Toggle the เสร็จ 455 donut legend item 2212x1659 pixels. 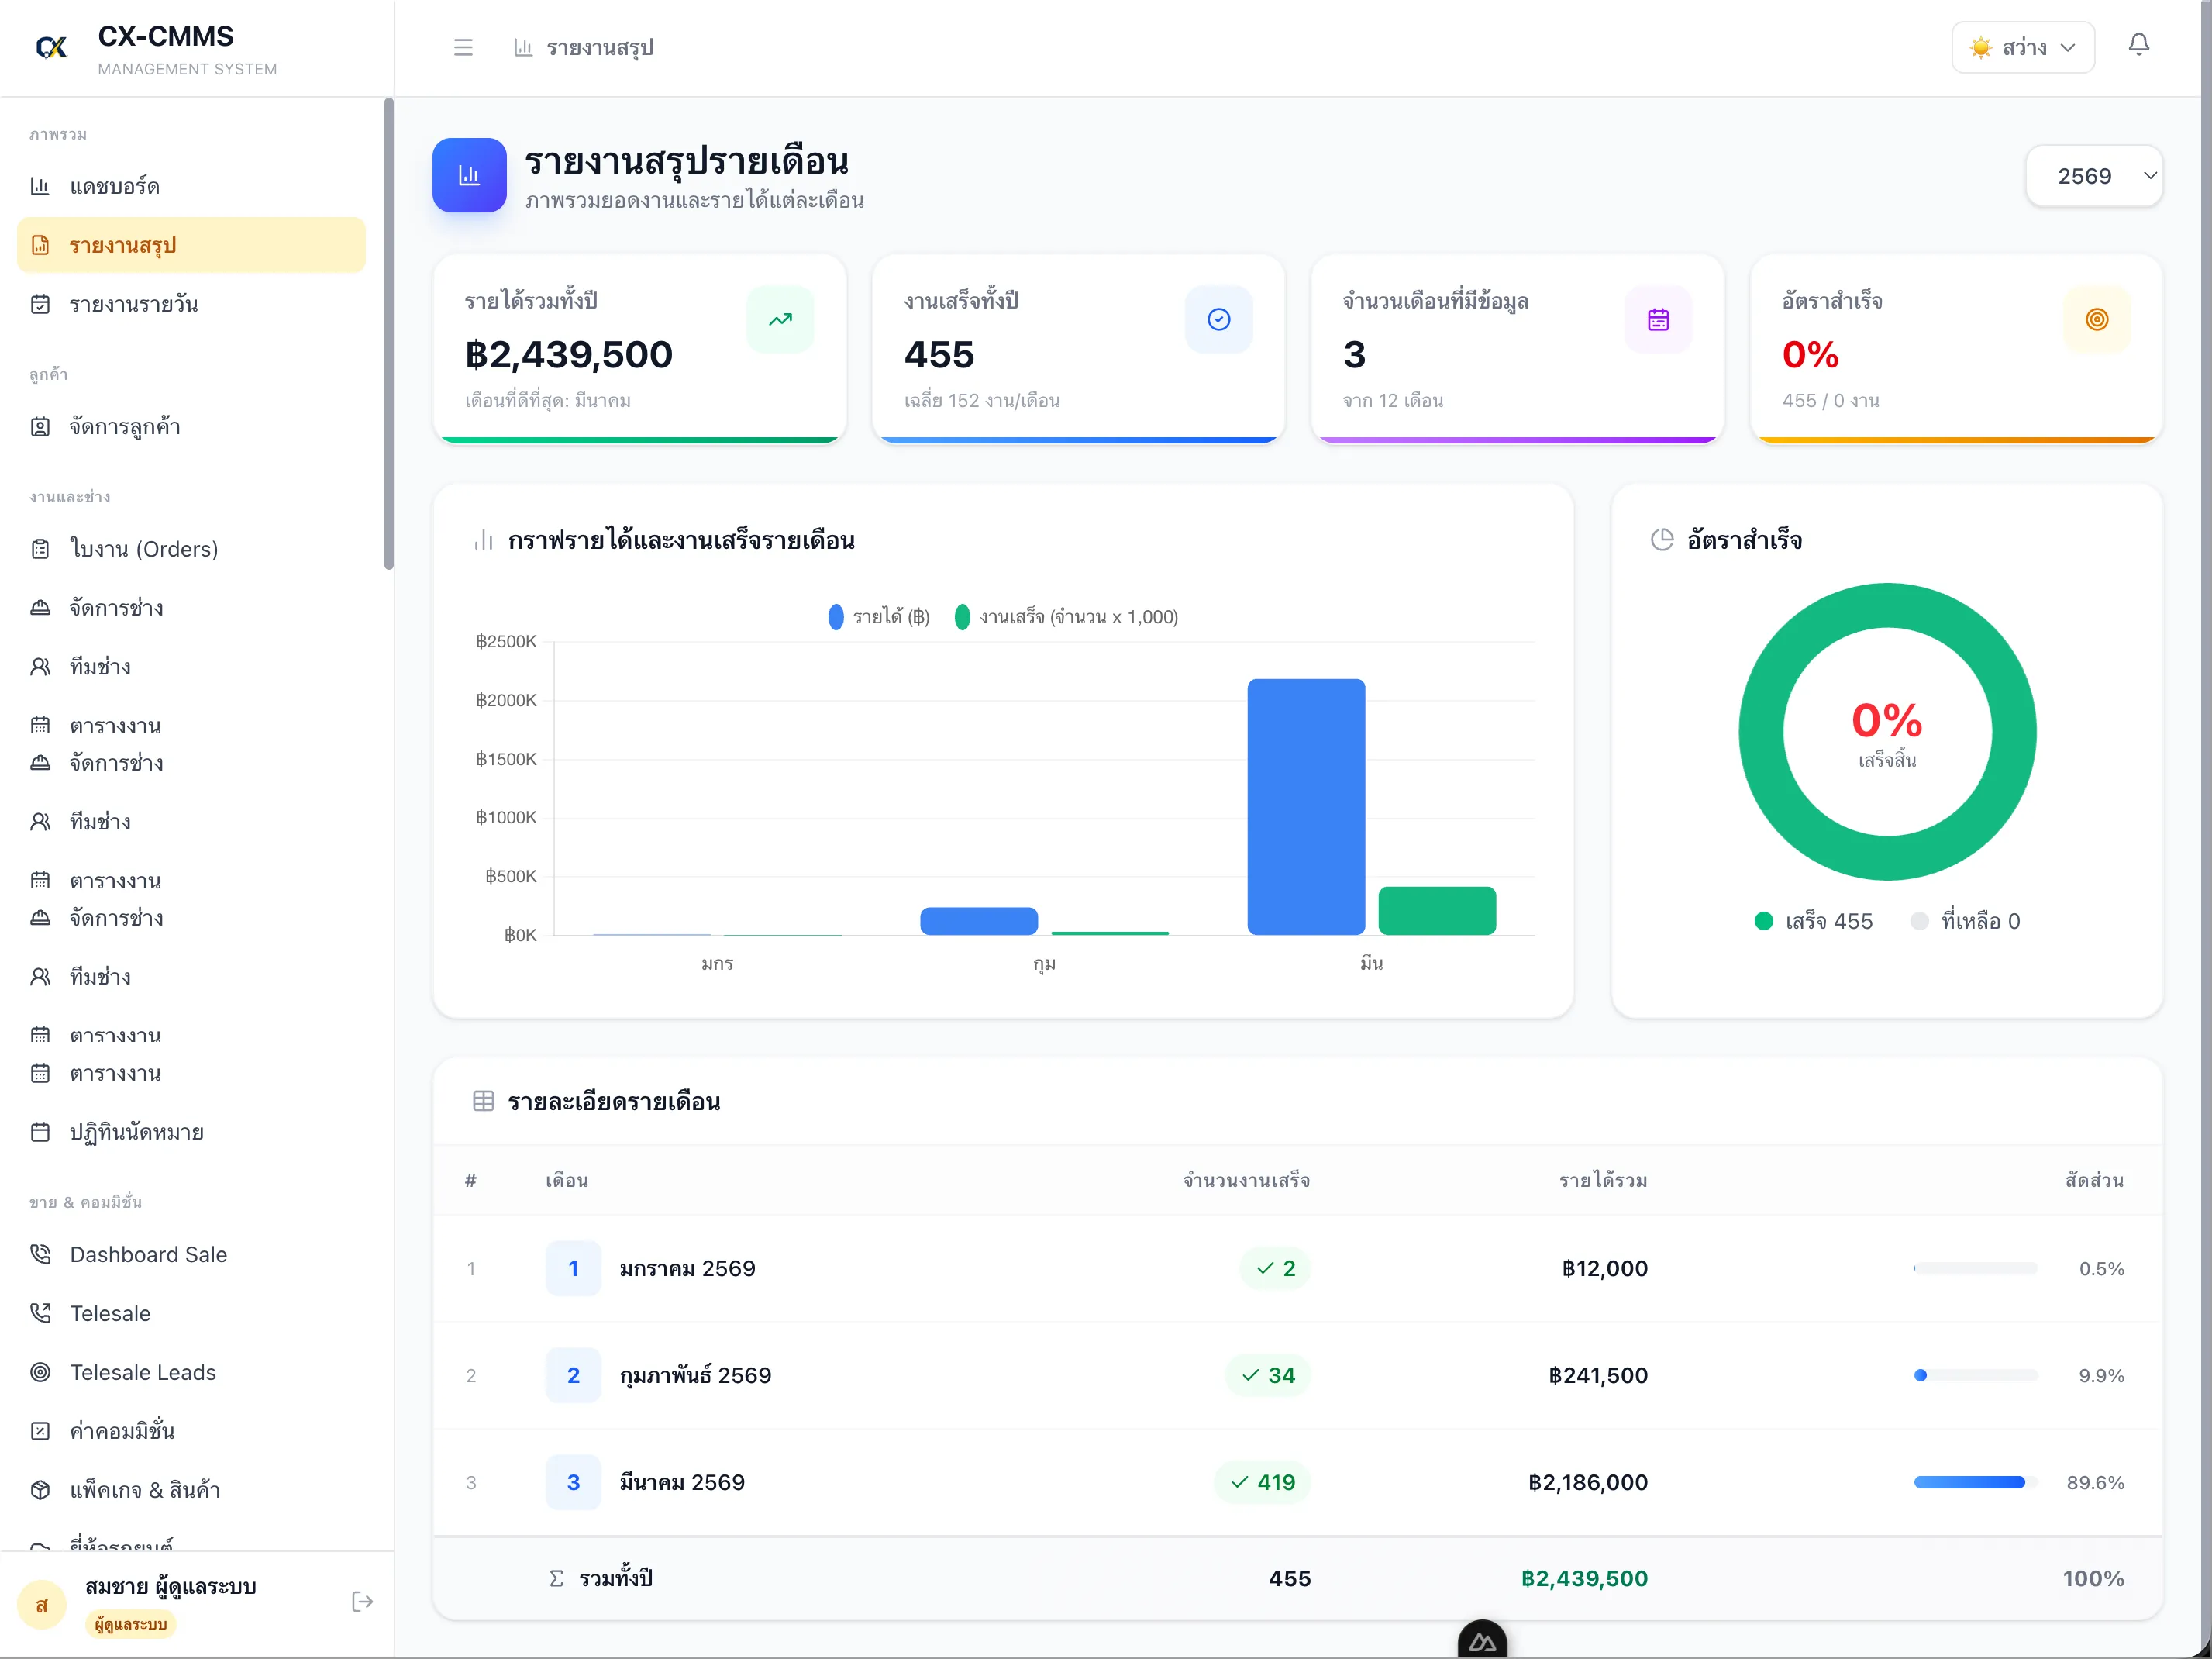[x=1813, y=921]
